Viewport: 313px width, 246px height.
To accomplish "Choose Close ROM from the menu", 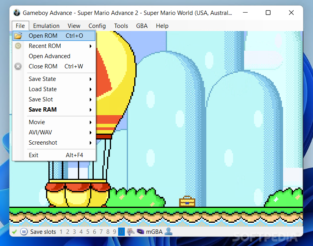I will pyautogui.click(x=54, y=66).
